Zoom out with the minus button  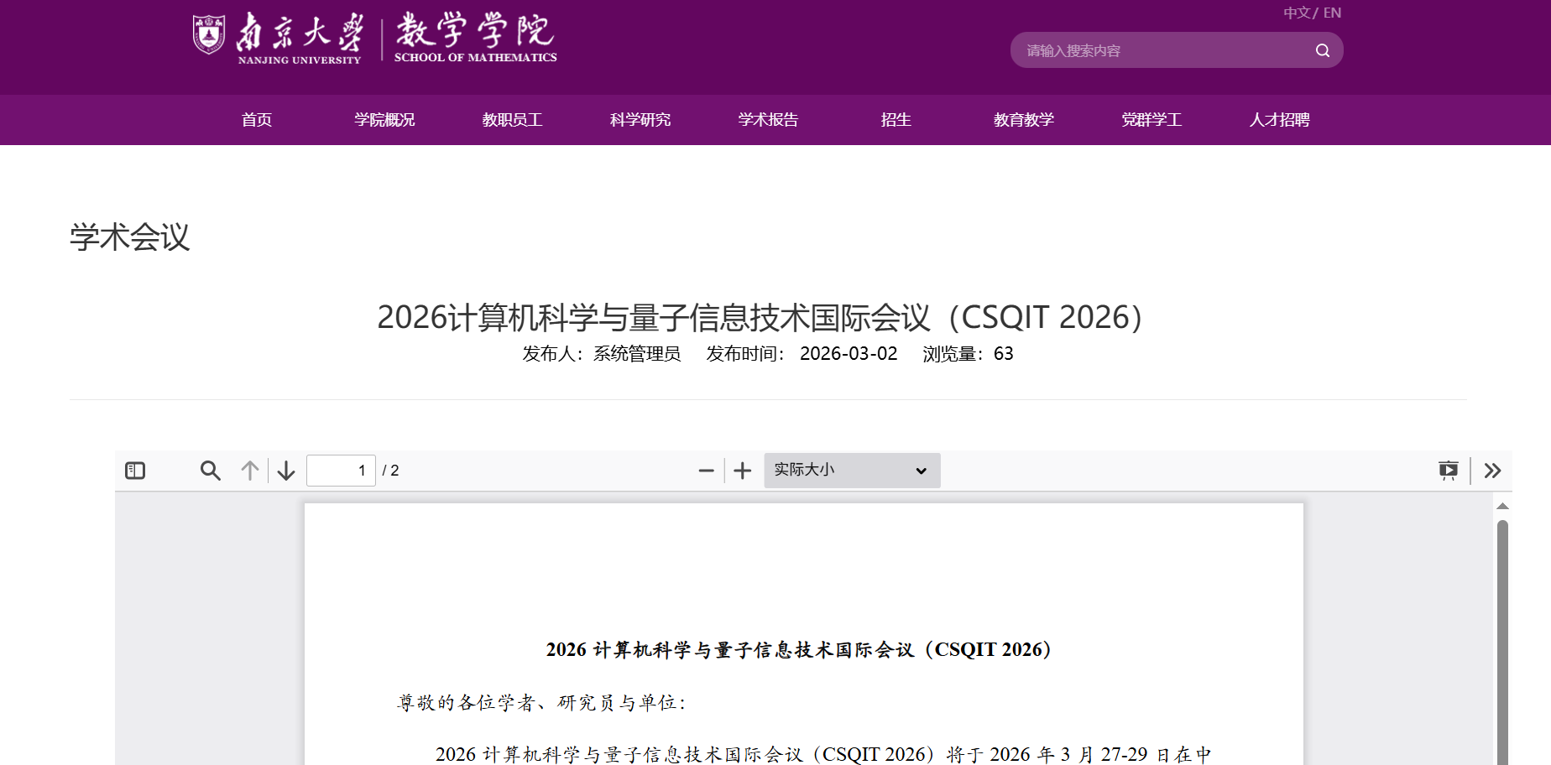[706, 471]
